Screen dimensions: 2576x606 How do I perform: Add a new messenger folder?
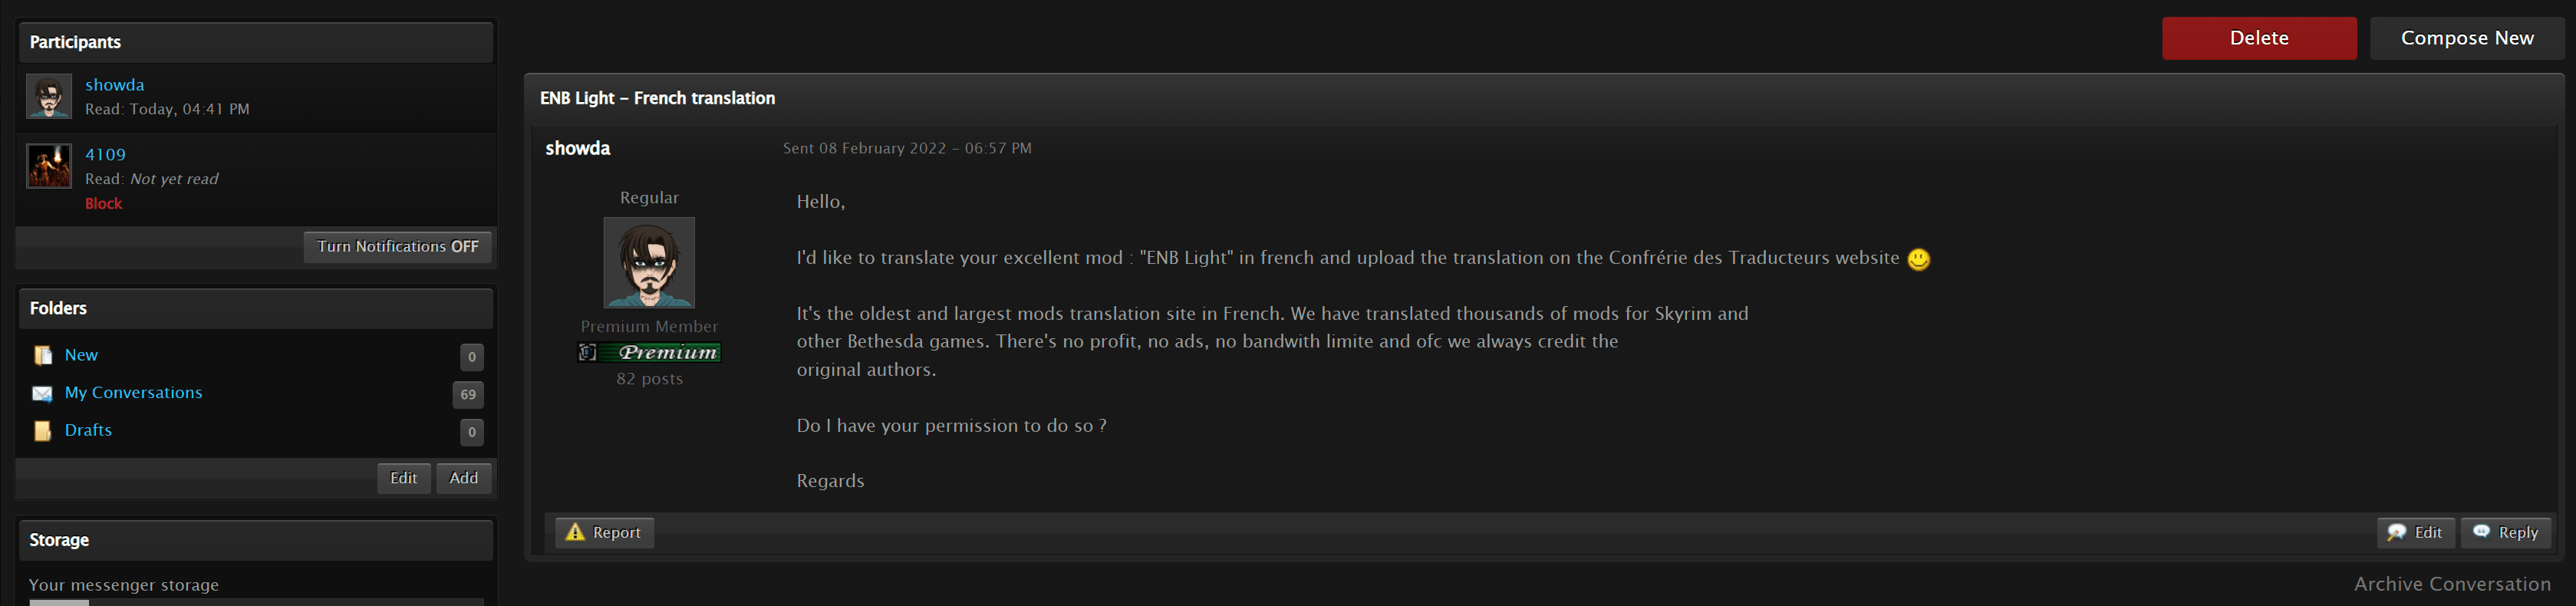click(x=463, y=478)
